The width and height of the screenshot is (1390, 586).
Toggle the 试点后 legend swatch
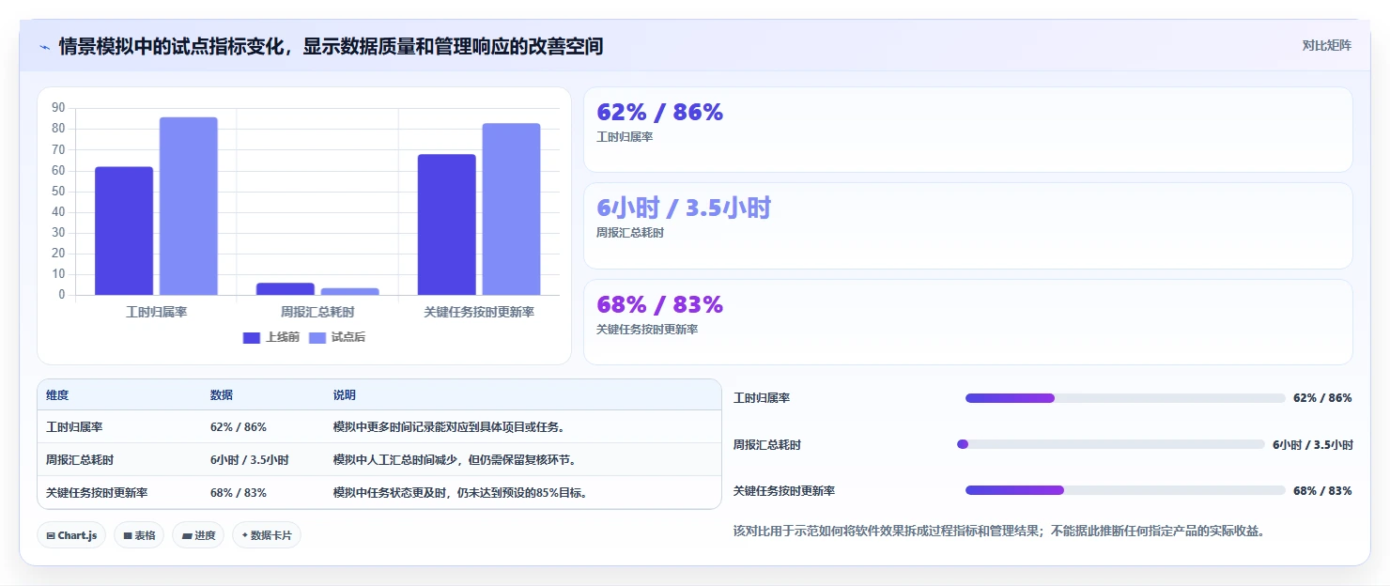point(317,337)
